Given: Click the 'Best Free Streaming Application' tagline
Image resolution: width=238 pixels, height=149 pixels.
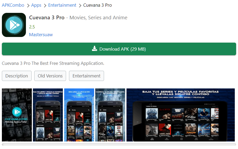Looking at the screenshot, I should [x=53, y=63].
